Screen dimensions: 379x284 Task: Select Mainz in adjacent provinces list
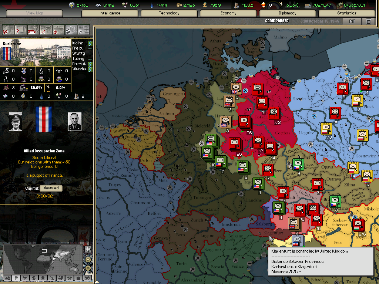pos(78,43)
